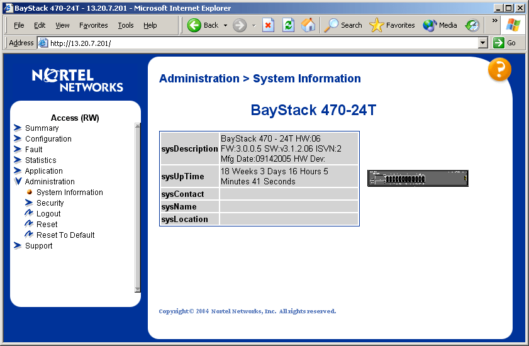Open the Summary link

42,128
